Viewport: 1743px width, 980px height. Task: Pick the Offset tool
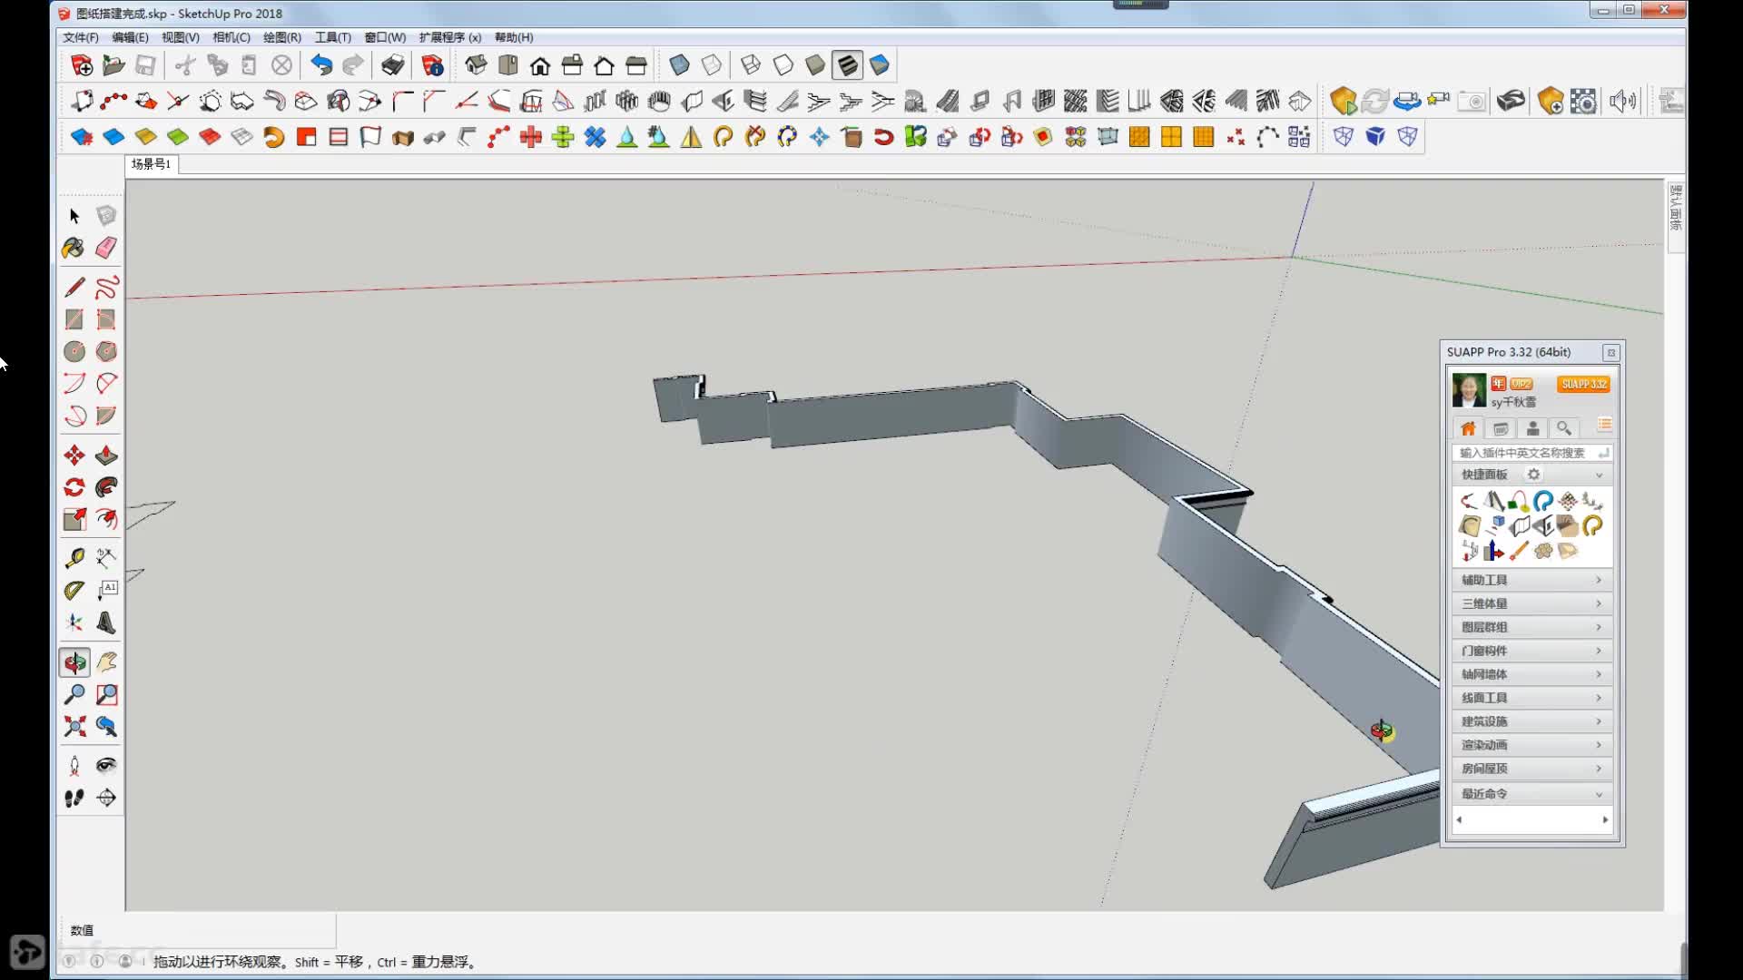pyautogui.click(x=106, y=519)
